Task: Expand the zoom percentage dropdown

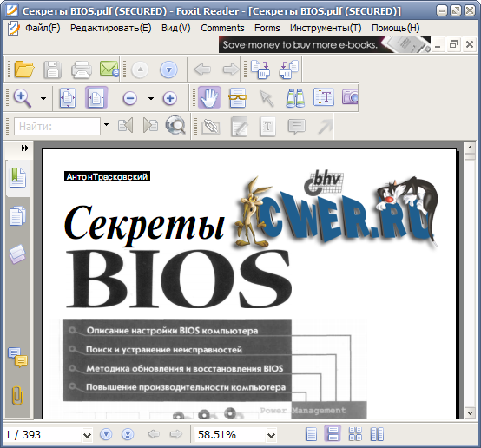Action: pyautogui.click(x=271, y=435)
